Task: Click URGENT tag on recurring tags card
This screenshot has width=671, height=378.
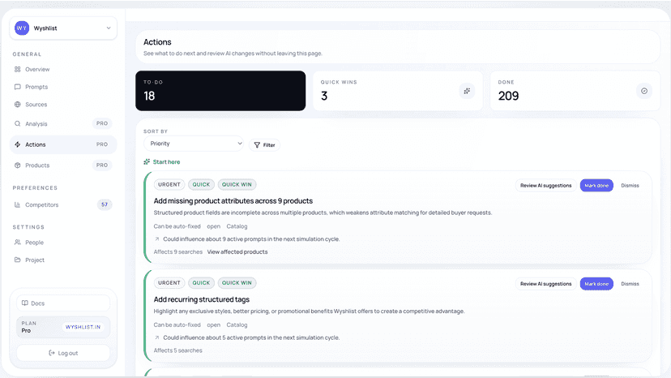Action: coord(169,283)
